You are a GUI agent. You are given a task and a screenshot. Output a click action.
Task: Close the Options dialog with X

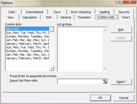click(130, 2)
